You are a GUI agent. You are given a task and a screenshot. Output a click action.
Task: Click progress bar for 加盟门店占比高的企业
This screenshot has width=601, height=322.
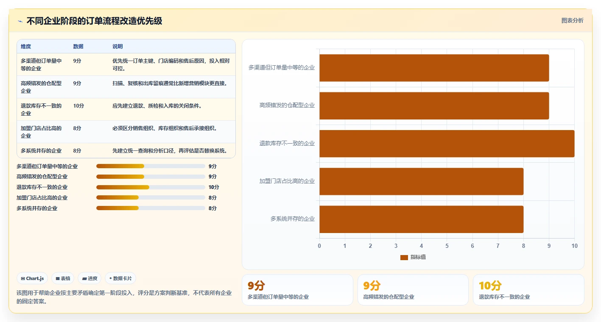151,198
